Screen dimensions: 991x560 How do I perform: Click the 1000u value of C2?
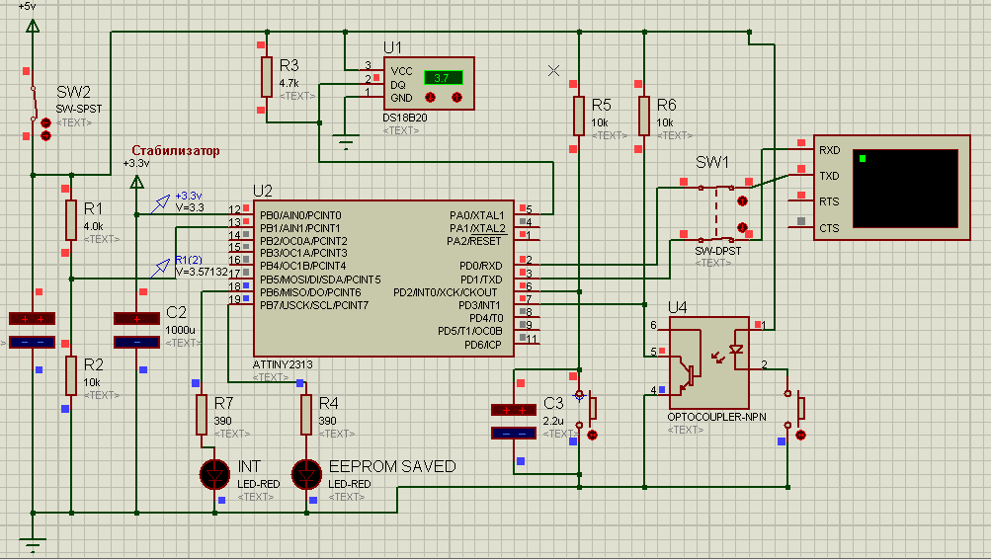tap(180, 330)
